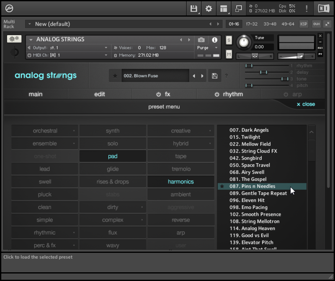Toggle AUX sends on instrument header
This screenshot has width=335, height=281.
[320, 48]
